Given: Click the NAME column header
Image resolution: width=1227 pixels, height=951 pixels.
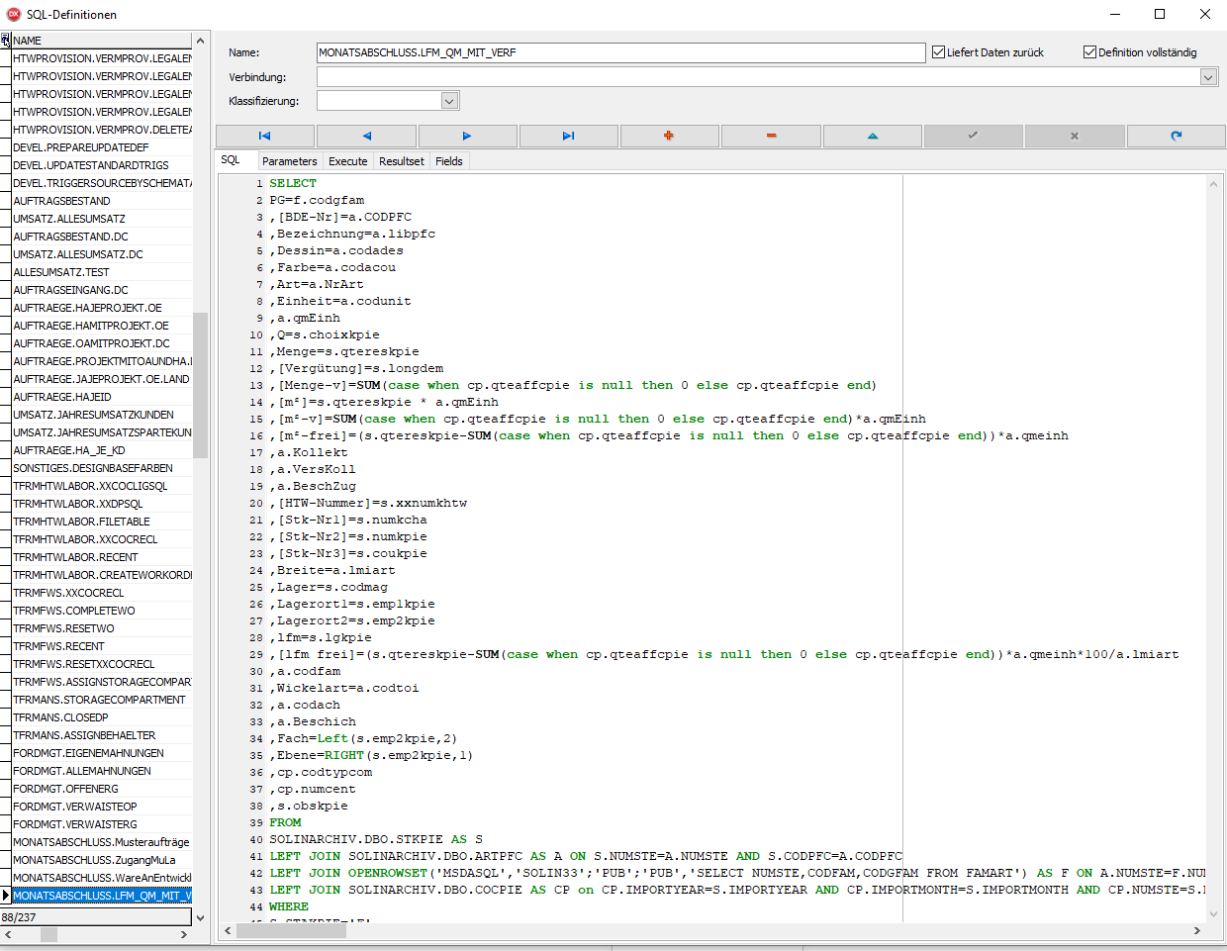Looking at the screenshot, I should coord(99,41).
